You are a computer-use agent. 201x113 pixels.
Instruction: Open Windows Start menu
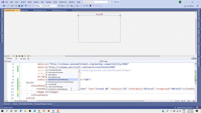tap(2, 111)
